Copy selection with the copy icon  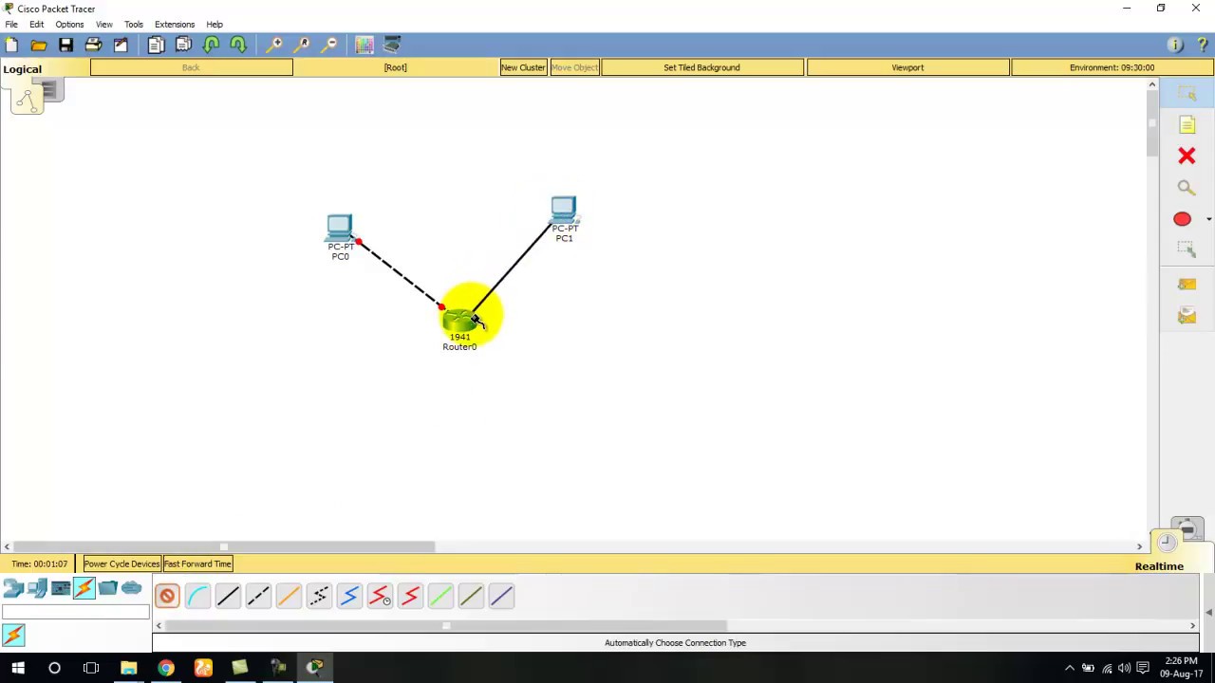pos(156,45)
